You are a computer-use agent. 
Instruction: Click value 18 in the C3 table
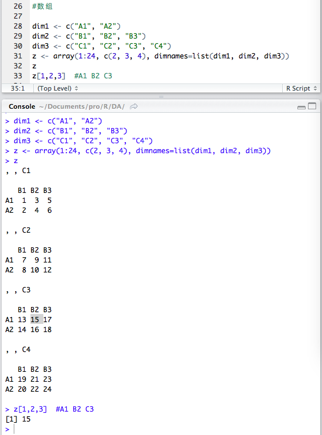coord(47,330)
